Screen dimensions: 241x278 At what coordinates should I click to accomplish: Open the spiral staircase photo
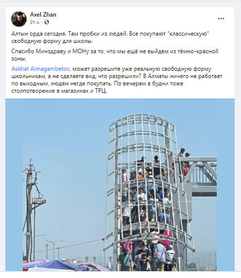120,185
